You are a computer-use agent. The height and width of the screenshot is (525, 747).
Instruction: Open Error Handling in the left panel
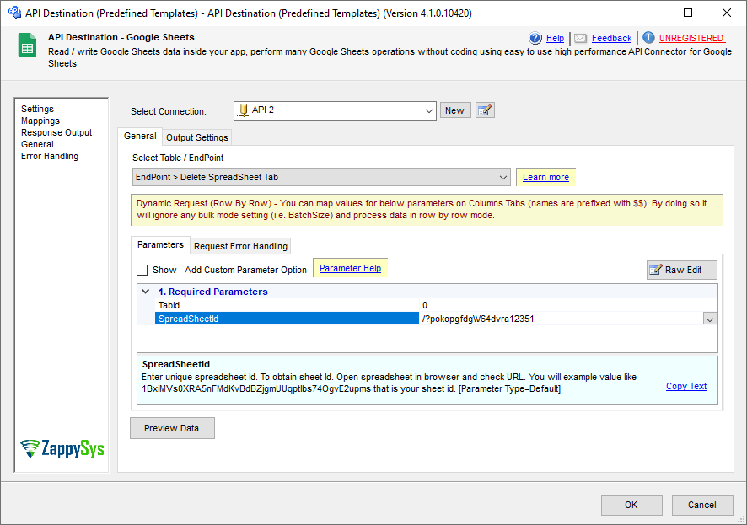click(50, 156)
